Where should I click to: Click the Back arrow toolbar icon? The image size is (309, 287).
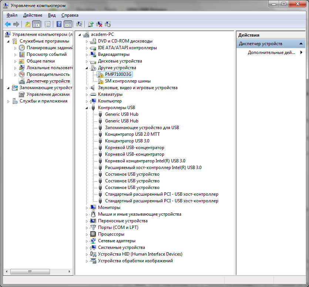tap(8, 24)
